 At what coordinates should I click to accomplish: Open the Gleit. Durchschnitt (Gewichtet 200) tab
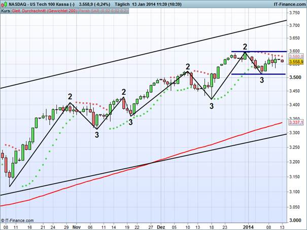[45, 11]
